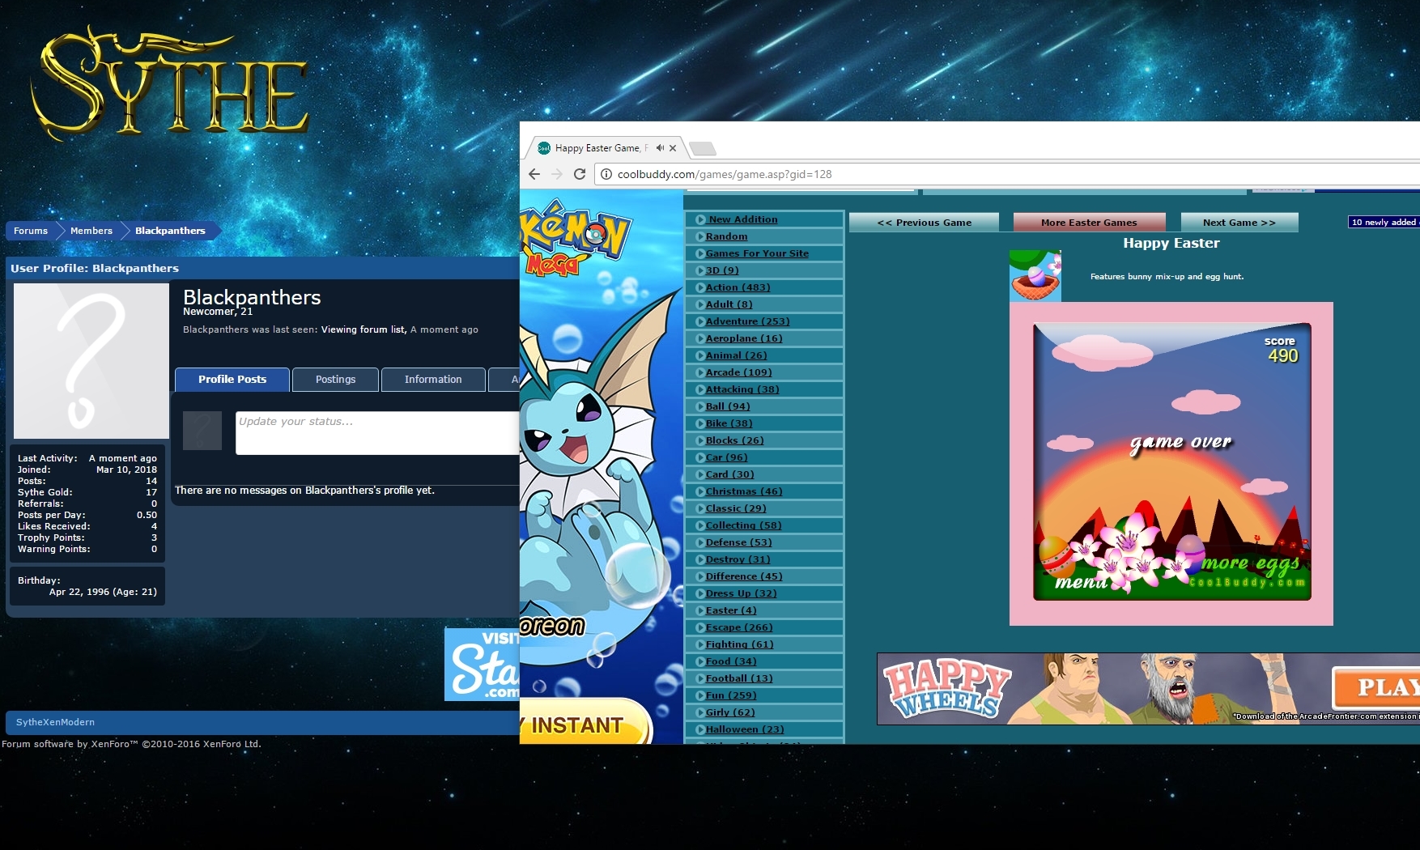Click the Happy Wheels logo in ad

[947, 689]
